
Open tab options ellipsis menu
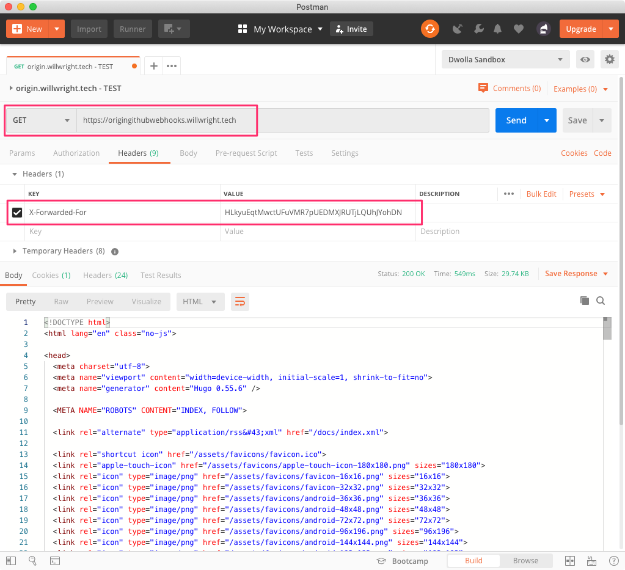click(x=172, y=66)
